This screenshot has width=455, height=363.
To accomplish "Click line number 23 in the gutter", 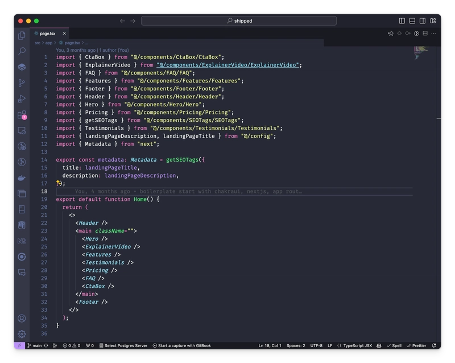I will [x=44, y=231].
